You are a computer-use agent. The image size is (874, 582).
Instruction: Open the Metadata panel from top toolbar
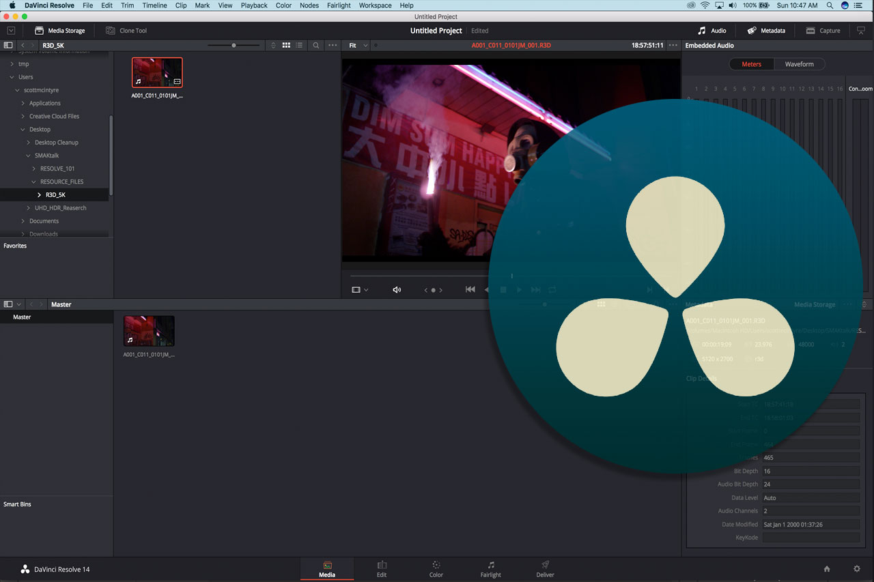(766, 31)
